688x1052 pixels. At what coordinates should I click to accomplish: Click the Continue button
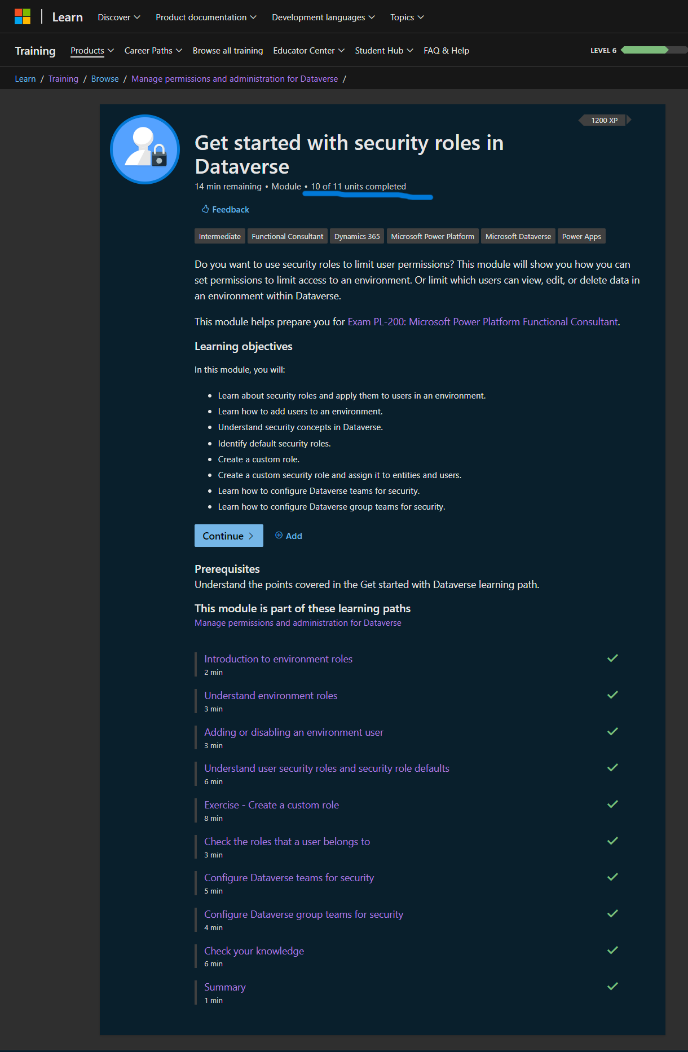[x=229, y=536]
